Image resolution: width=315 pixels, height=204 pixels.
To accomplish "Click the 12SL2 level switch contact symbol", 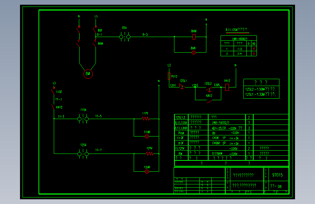I will (209, 89).
